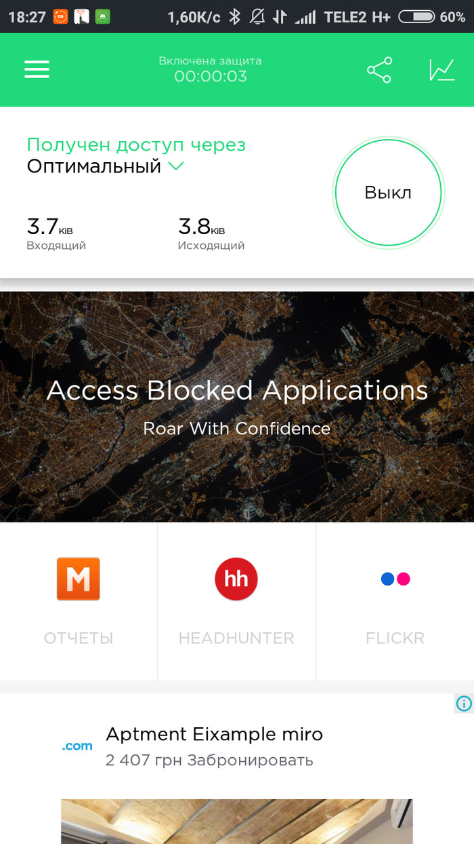Tap the Access Blocked Applications banner

237,406
